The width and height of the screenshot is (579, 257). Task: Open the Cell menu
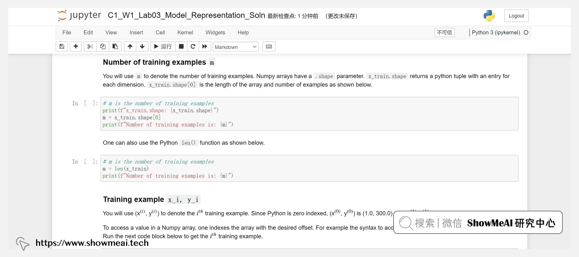point(160,32)
